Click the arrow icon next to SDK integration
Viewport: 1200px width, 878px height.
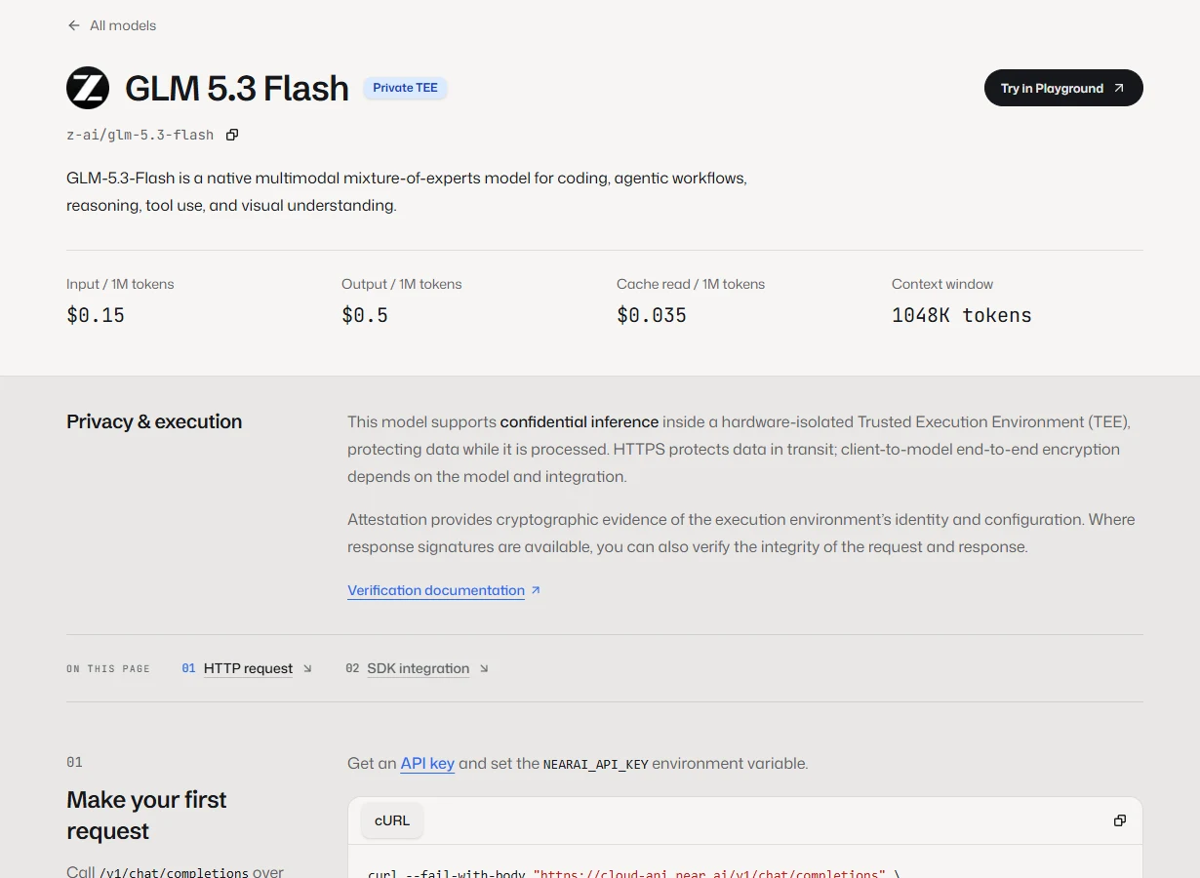[484, 668]
